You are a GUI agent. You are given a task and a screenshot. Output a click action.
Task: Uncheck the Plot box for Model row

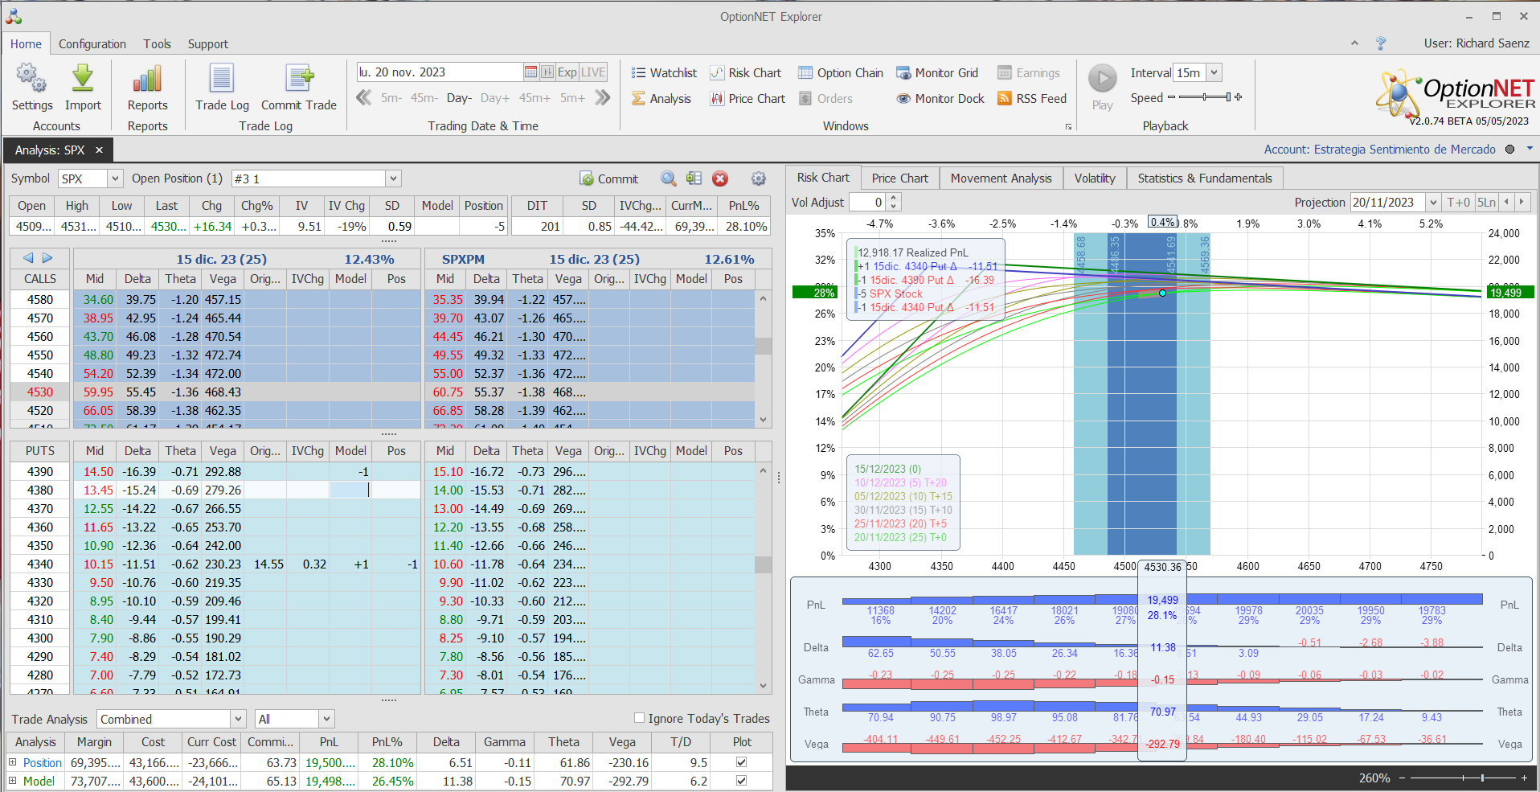point(741,781)
